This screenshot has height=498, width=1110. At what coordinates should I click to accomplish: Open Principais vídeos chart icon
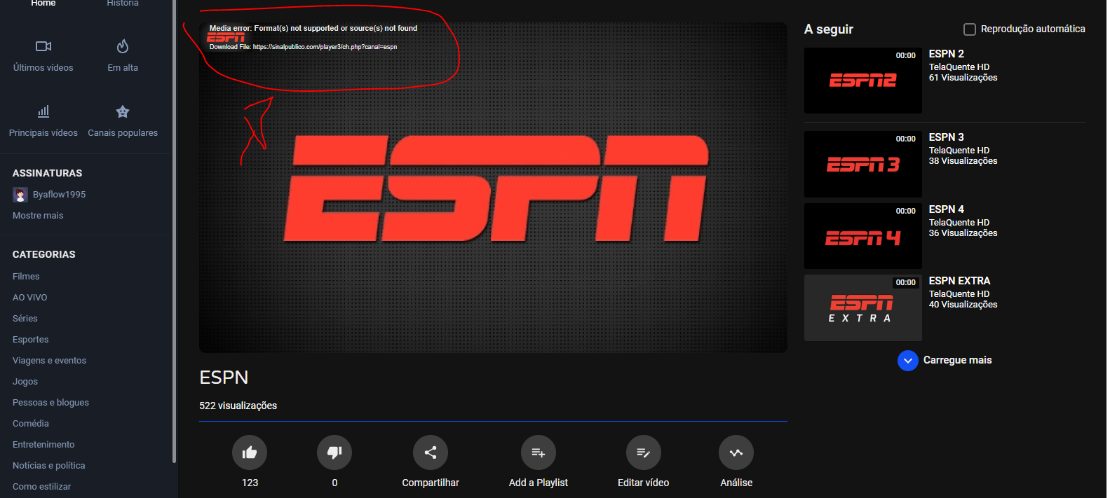[43, 111]
